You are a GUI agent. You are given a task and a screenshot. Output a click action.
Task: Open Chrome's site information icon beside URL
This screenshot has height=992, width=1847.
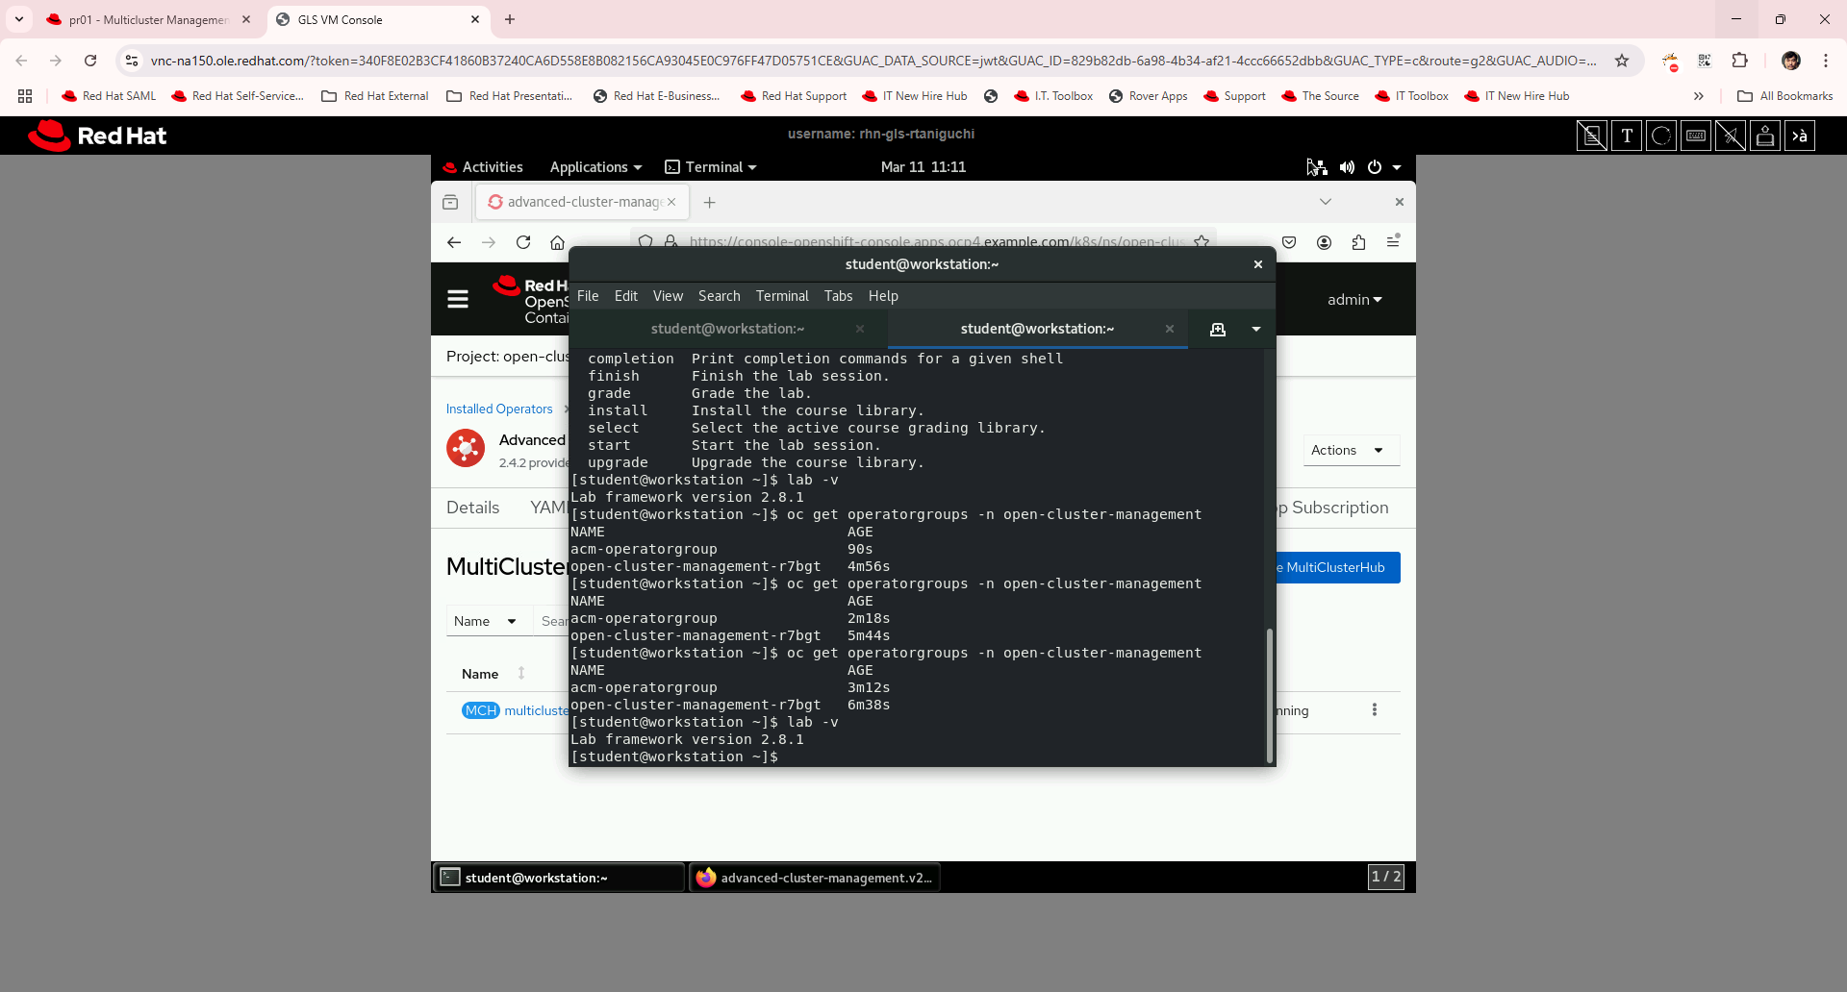coord(132,61)
